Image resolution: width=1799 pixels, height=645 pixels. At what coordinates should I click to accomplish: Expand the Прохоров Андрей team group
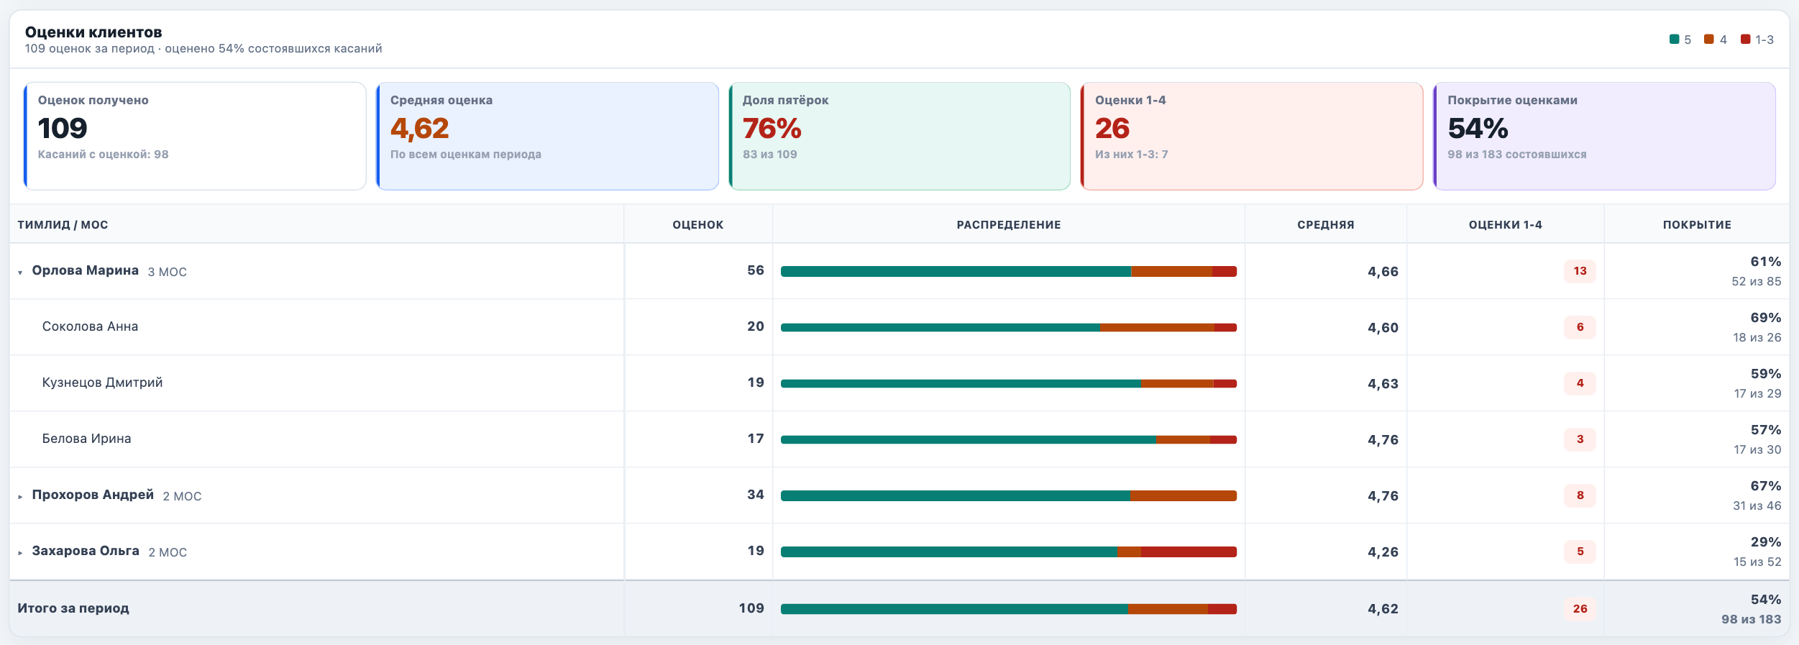pyautogui.click(x=20, y=497)
